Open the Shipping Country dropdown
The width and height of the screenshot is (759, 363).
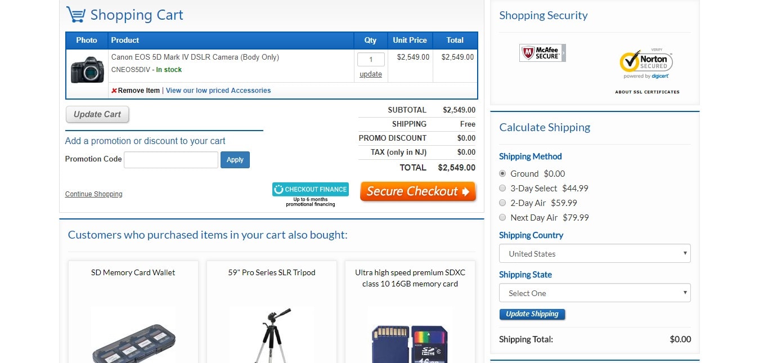point(595,253)
